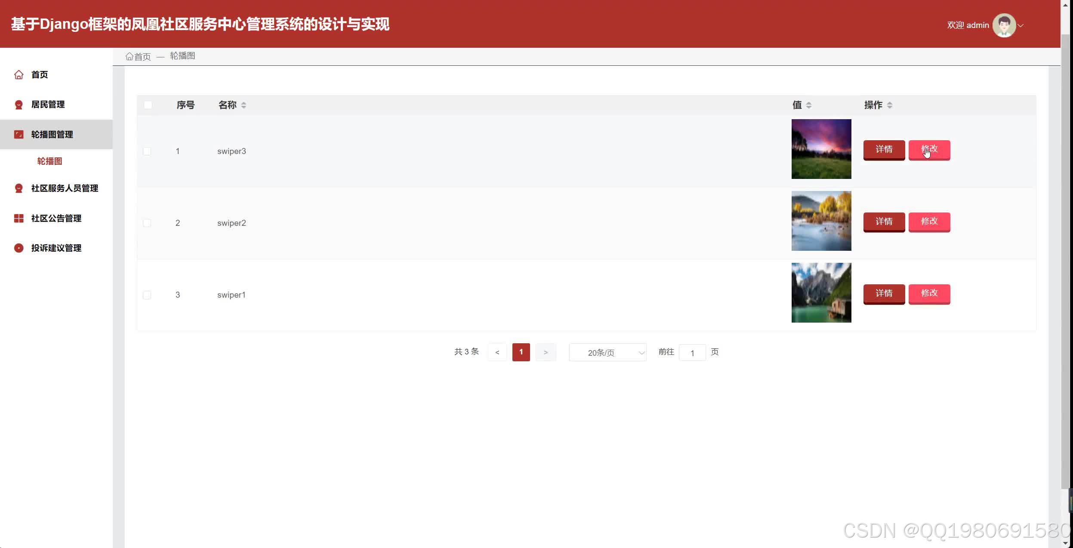The height and width of the screenshot is (548, 1073).
Task: Click the 社区服务人员管理 icon
Action: (18, 188)
